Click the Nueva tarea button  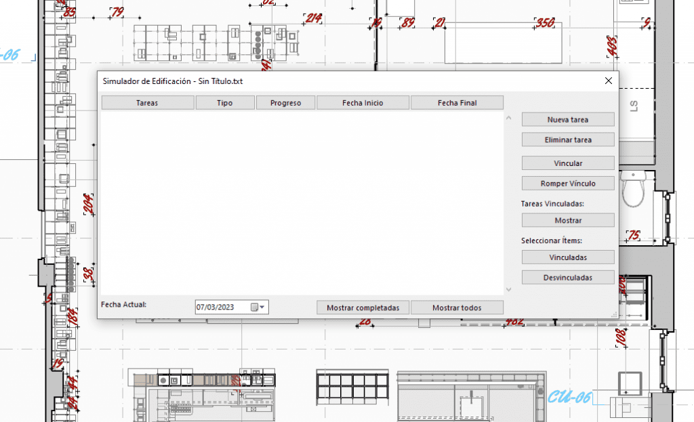568,120
